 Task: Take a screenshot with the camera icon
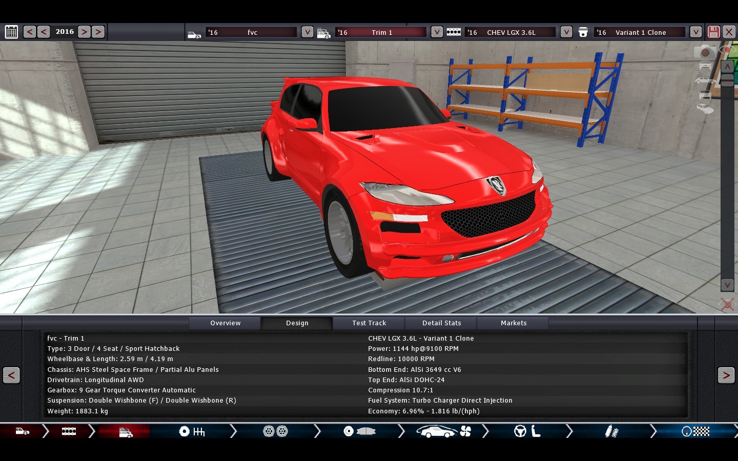(705, 52)
